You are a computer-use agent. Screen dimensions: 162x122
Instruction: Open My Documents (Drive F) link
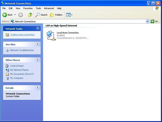[x=22, y=74]
